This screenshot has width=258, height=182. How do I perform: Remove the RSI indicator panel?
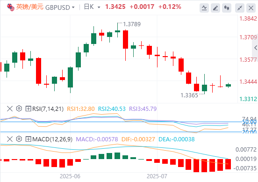coord(10,109)
